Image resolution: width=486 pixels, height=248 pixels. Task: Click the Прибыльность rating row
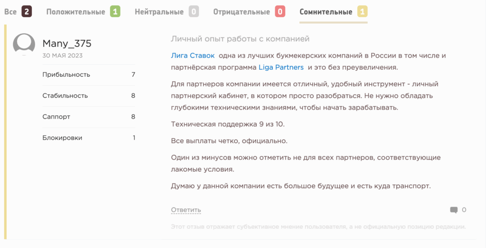click(x=89, y=74)
